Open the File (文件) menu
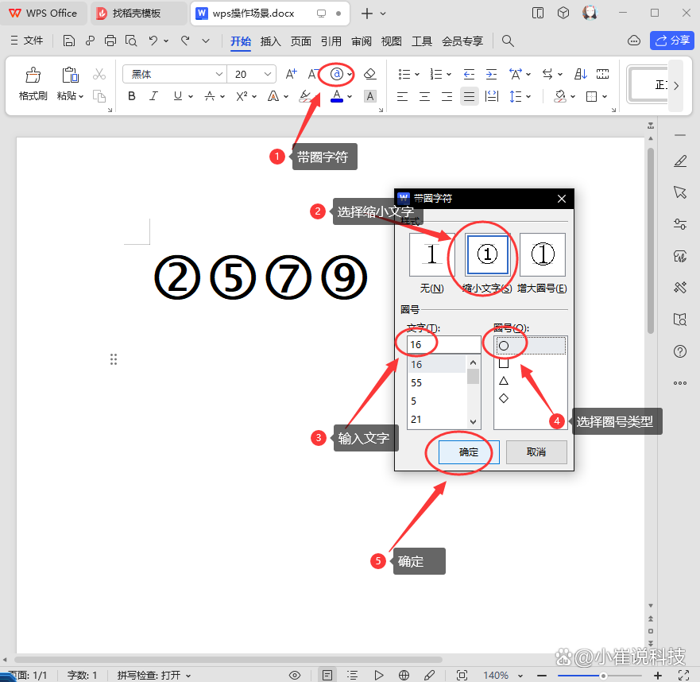The width and height of the screenshot is (700, 682). [x=27, y=41]
